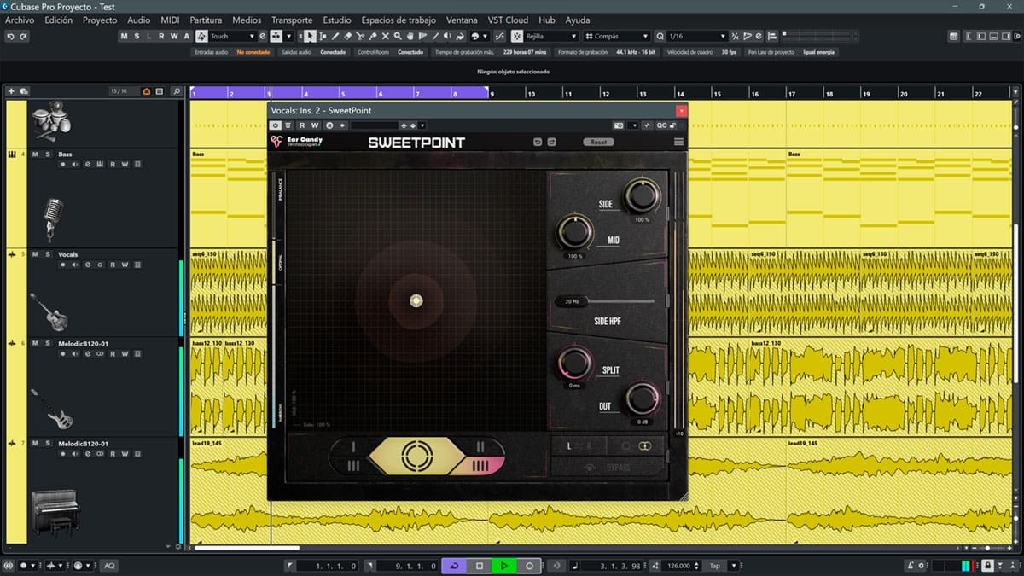Toggle the SweetPoint plugin power button
Screen dimensions: 1024x576
click(276, 125)
